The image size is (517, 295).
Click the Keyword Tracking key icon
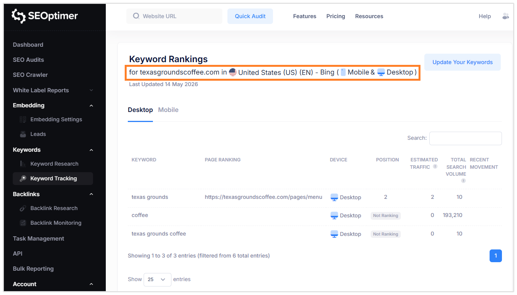23,178
